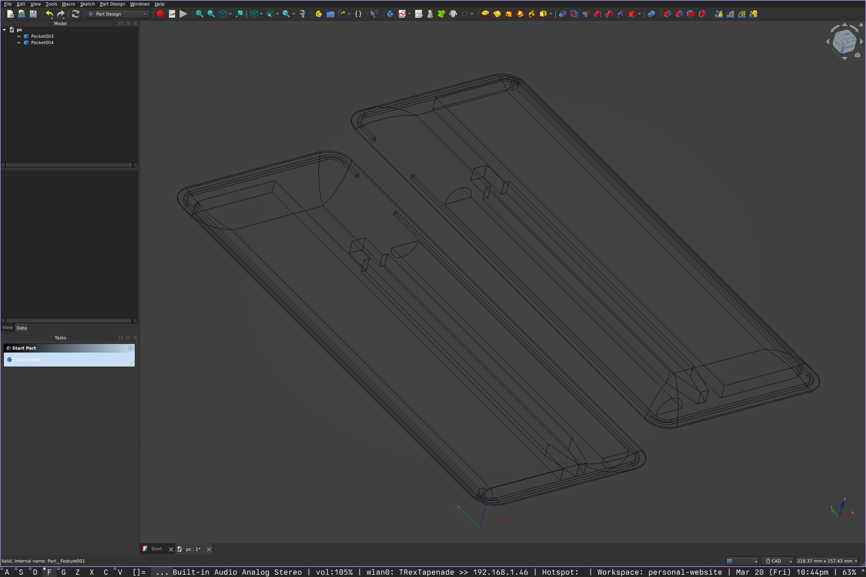The height and width of the screenshot is (577, 866).
Task: Open the Sketch menu
Action: pyautogui.click(x=87, y=4)
